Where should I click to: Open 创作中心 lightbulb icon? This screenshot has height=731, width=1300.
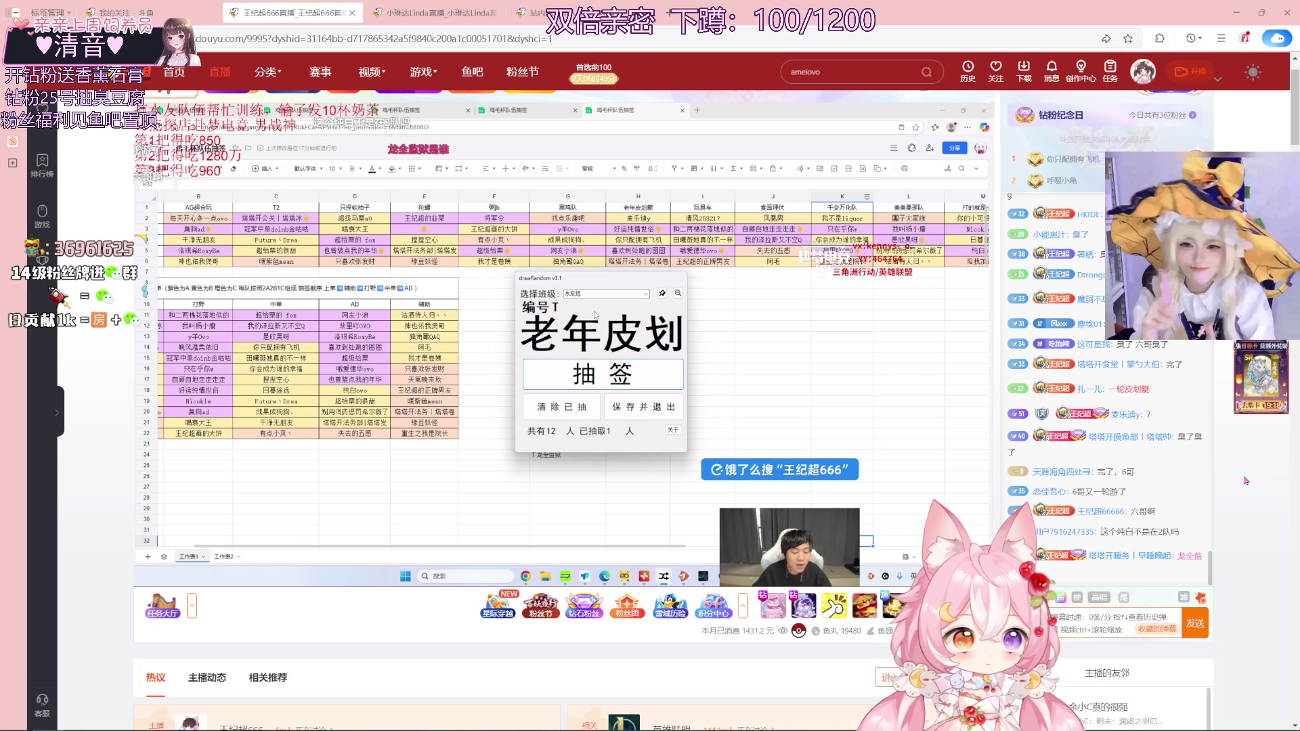coord(1081,71)
